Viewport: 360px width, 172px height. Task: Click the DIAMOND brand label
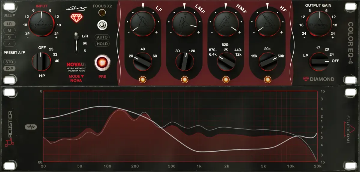coord(319,79)
